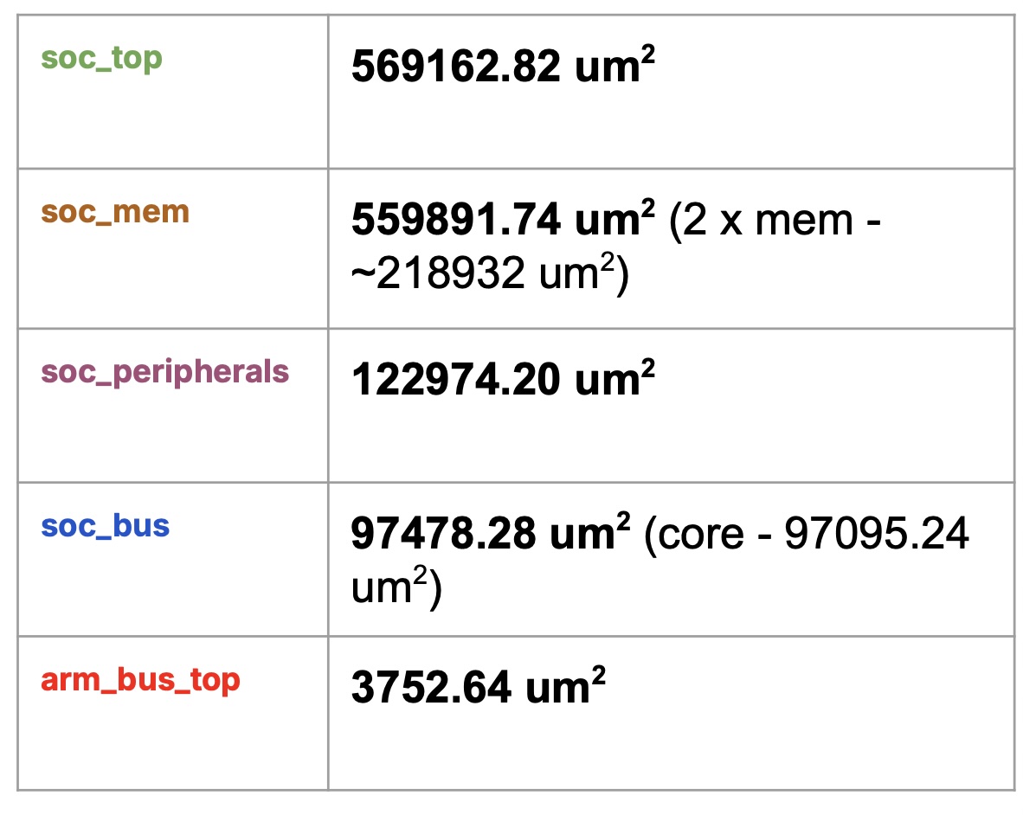The image size is (1023, 815).
Task: Select the brown soc_mem label
Action: [114, 212]
